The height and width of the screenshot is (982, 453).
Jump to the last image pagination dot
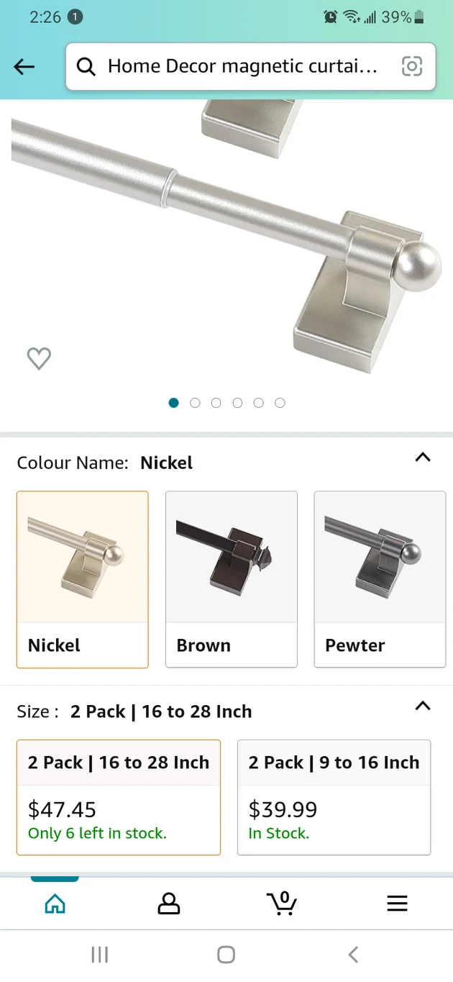(x=280, y=403)
